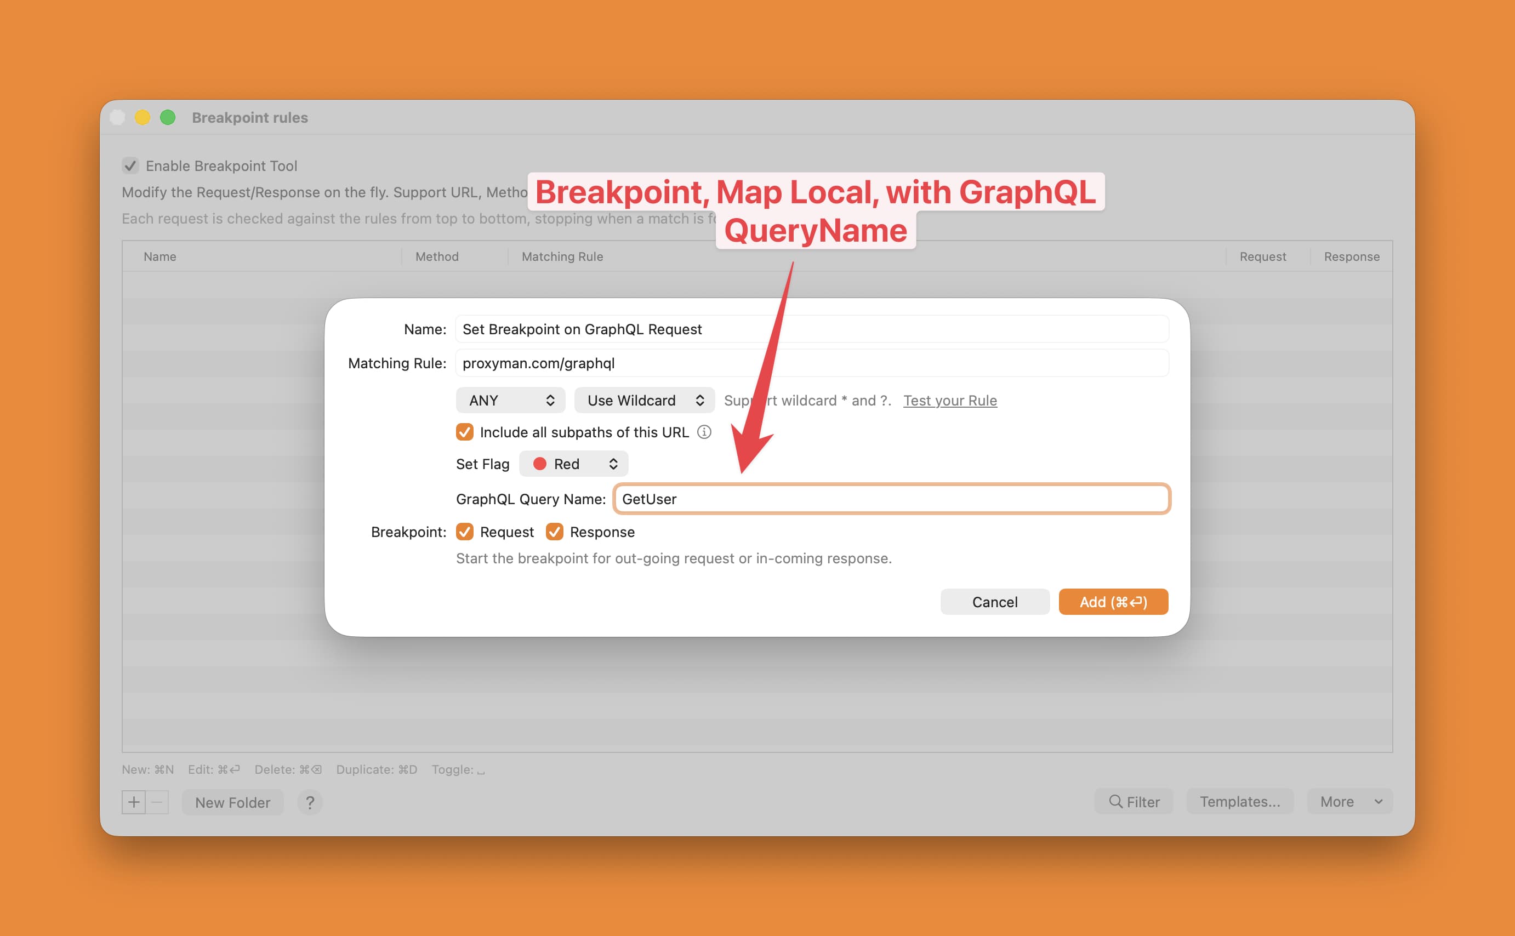The width and height of the screenshot is (1515, 936).
Task: Open the Use Wildcard dropdown
Action: point(644,401)
